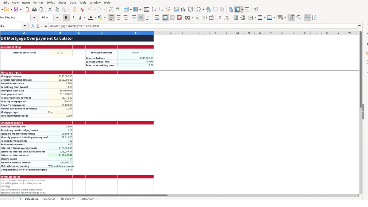The width and height of the screenshot is (368, 207).
Task: Expand the formula bar
Action: [360, 26]
